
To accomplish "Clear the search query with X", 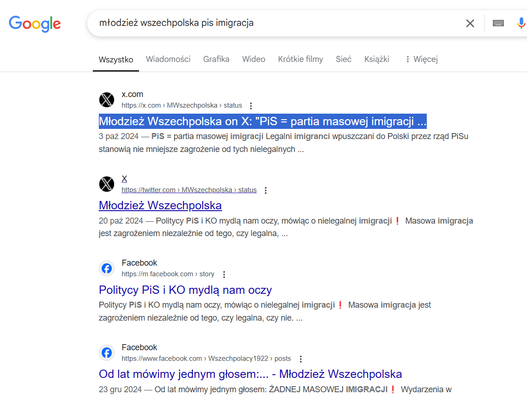I will pos(470,24).
